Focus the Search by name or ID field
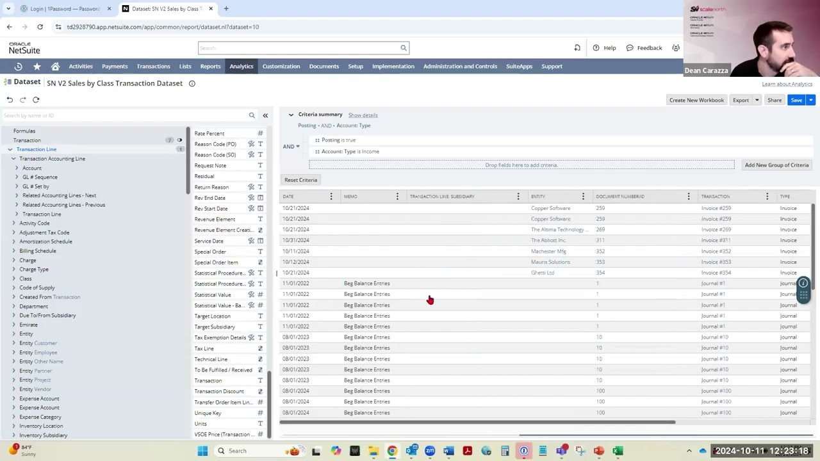The height and width of the screenshot is (461, 820). [x=125, y=115]
